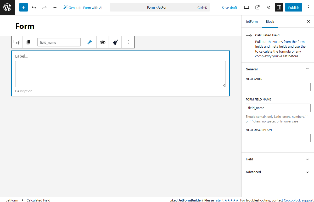Viewport: 314px width, 202px height.
Task: Publish the form
Action: [x=294, y=8]
